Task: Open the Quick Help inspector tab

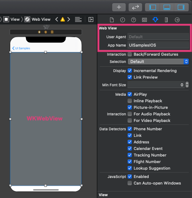Action: [x=133, y=20]
